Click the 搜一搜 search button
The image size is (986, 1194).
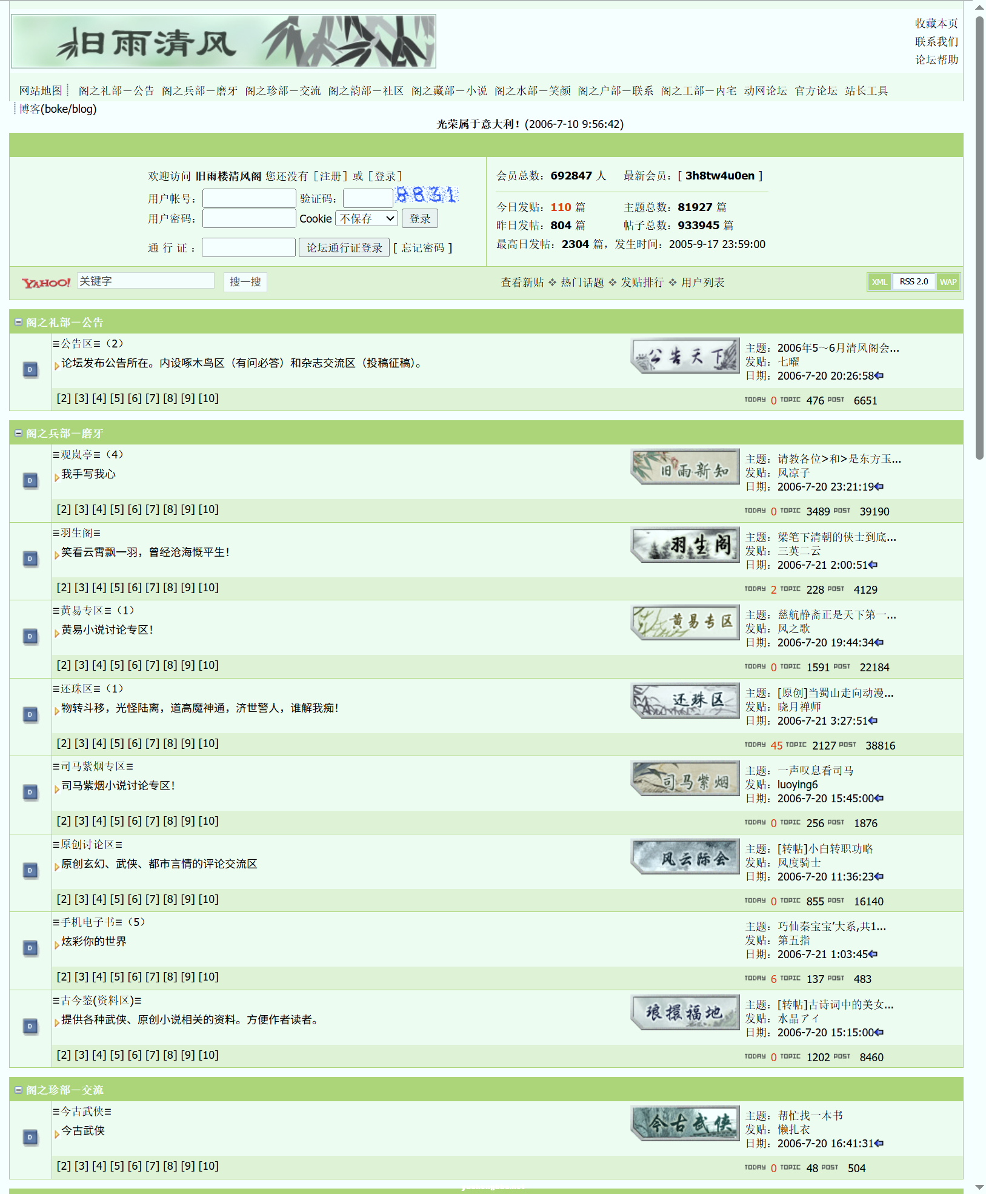pyautogui.click(x=245, y=282)
